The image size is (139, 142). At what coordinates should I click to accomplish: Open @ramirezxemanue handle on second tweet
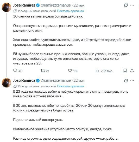pyautogui.click(x=56, y=80)
